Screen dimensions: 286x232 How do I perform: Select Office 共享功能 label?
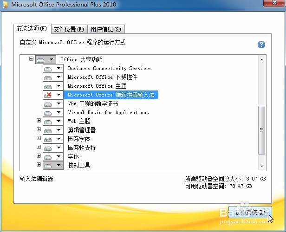coord(81,59)
